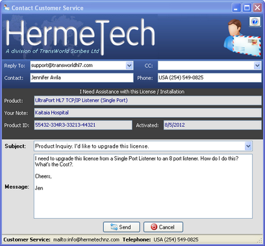
Task: Click the Telephone number USA (254) 549-0825 in status bar
Action: pos(176,239)
